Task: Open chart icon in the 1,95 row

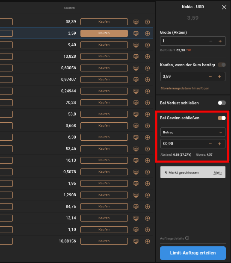Action: coord(136,183)
